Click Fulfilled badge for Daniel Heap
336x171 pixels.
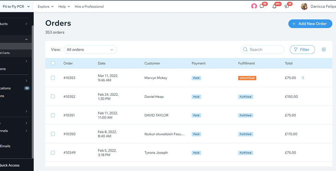pyautogui.click(x=245, y=97)
